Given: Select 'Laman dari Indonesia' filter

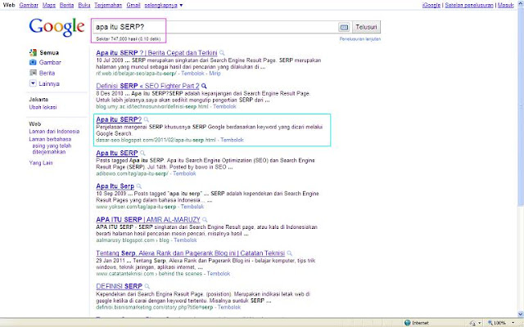Looking at the screenshot, I should pyautogui.click(x=54, y=132).
